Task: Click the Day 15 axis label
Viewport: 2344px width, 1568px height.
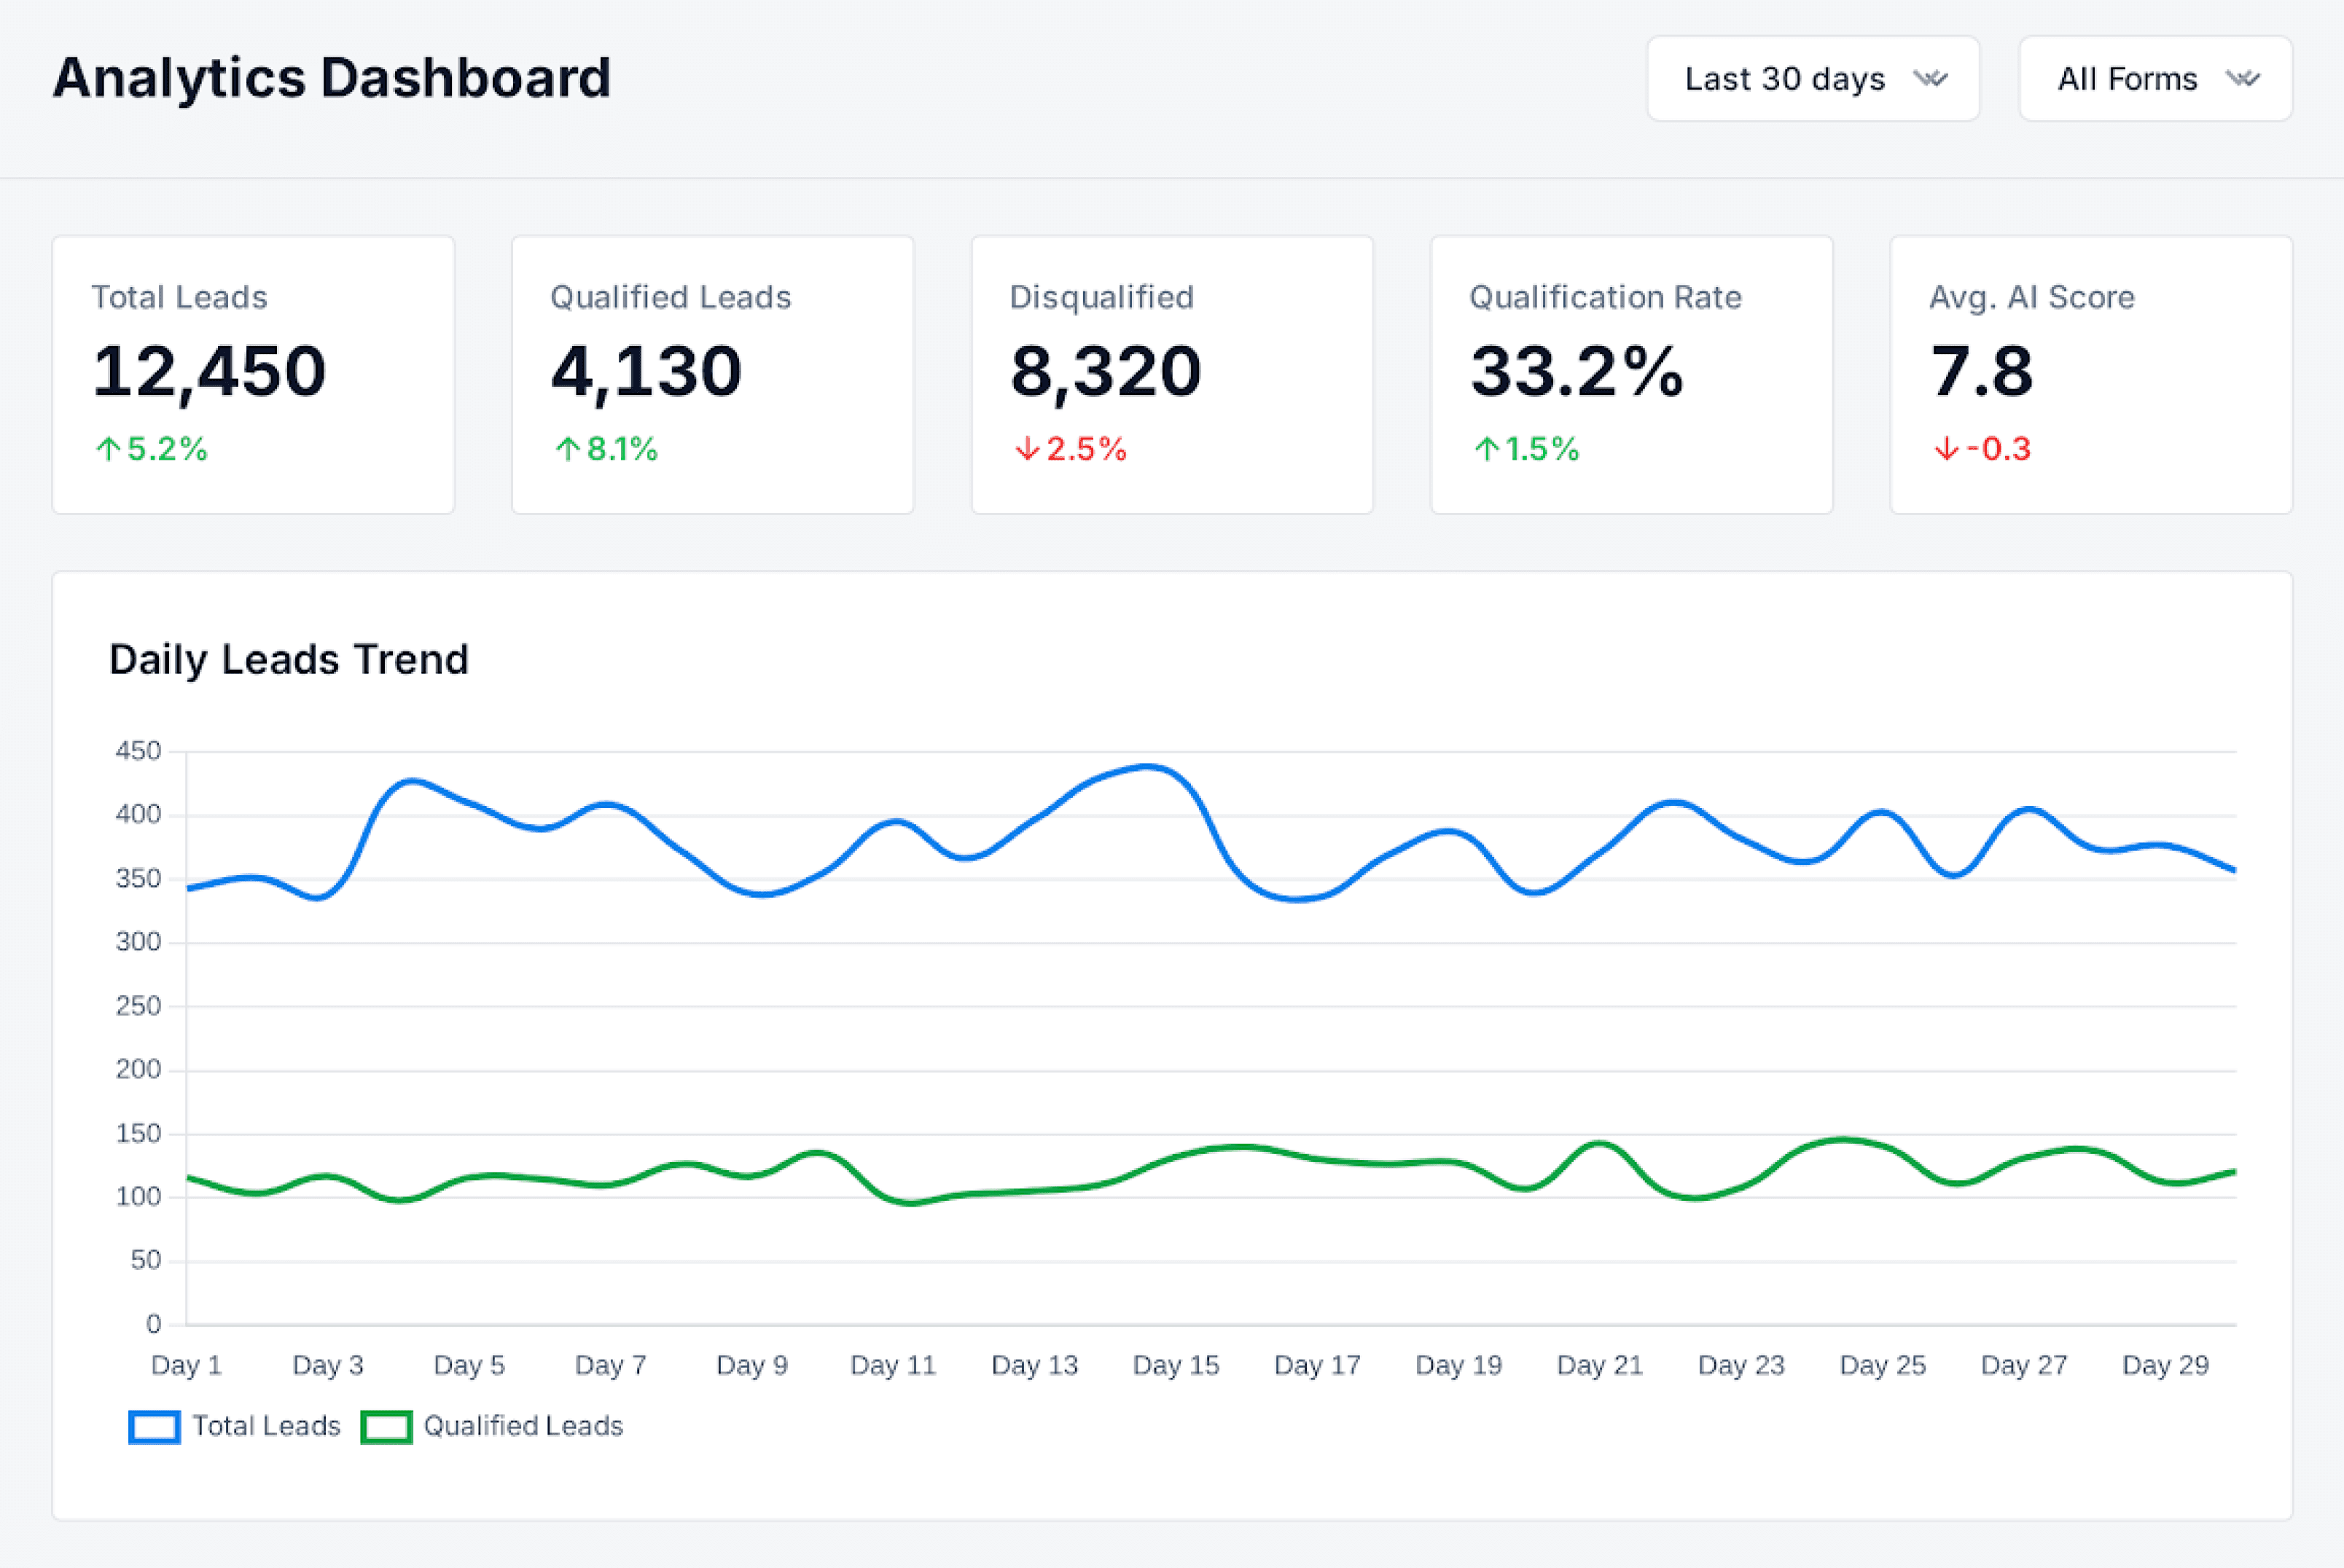Action: (x=1176, y=1365)
